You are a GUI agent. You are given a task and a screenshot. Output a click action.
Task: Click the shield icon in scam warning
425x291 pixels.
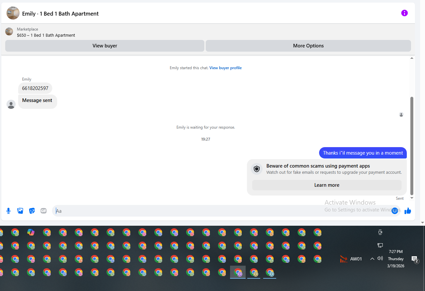tap(257, 169)
